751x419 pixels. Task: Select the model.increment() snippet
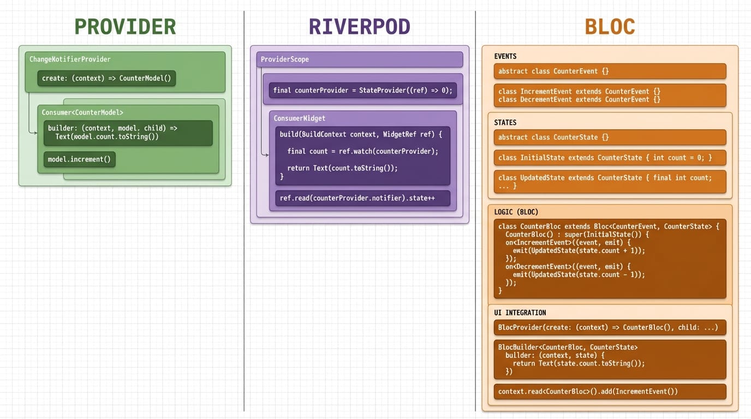pyautogui.click(x=79, y=159)
